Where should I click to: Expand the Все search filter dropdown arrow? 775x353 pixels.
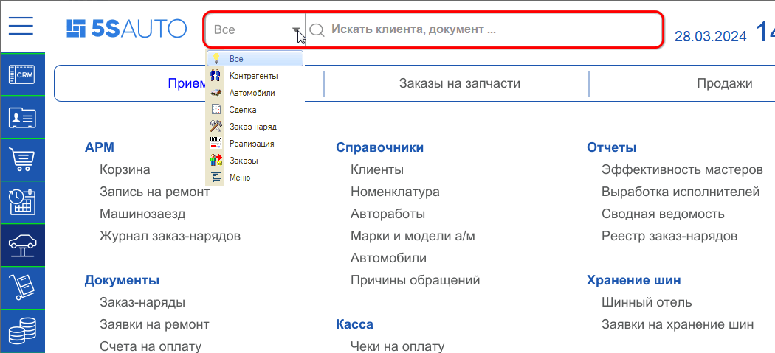297,29
